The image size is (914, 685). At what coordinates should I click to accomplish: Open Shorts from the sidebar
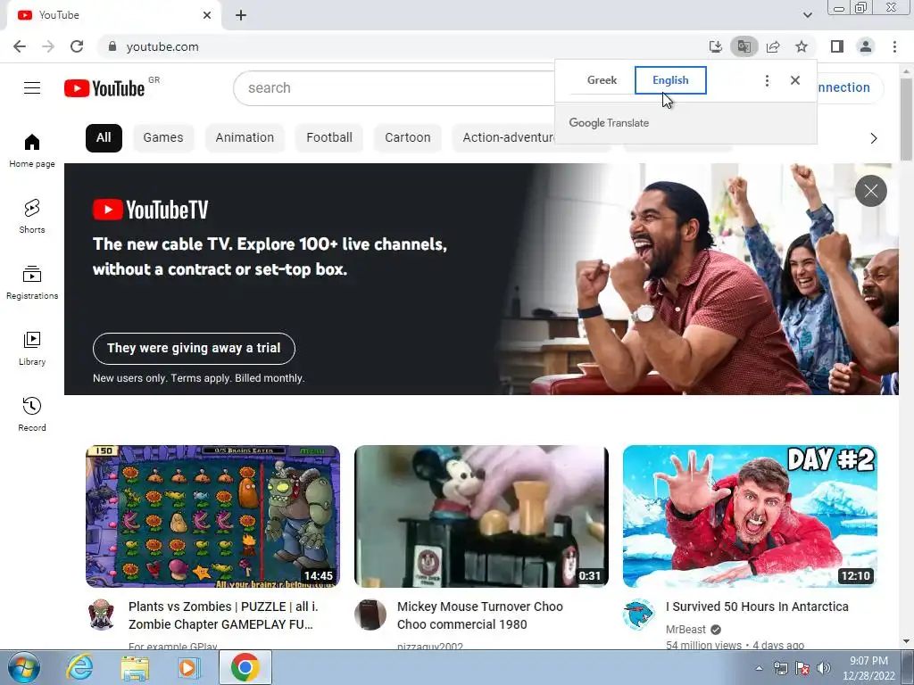tap(32, 217)
